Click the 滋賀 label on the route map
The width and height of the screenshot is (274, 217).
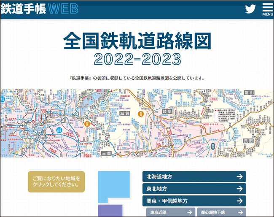(x=125, y=114)
